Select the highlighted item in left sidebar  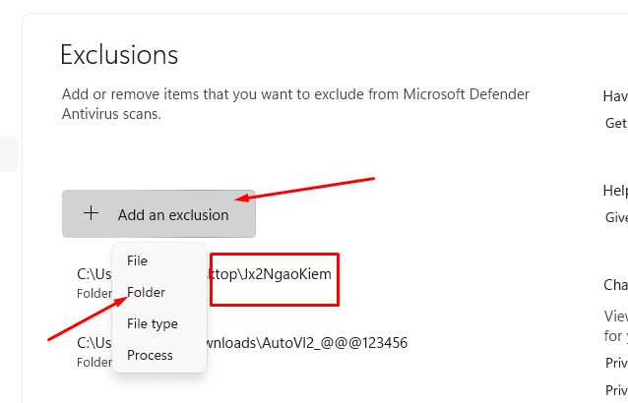point(8,154)
